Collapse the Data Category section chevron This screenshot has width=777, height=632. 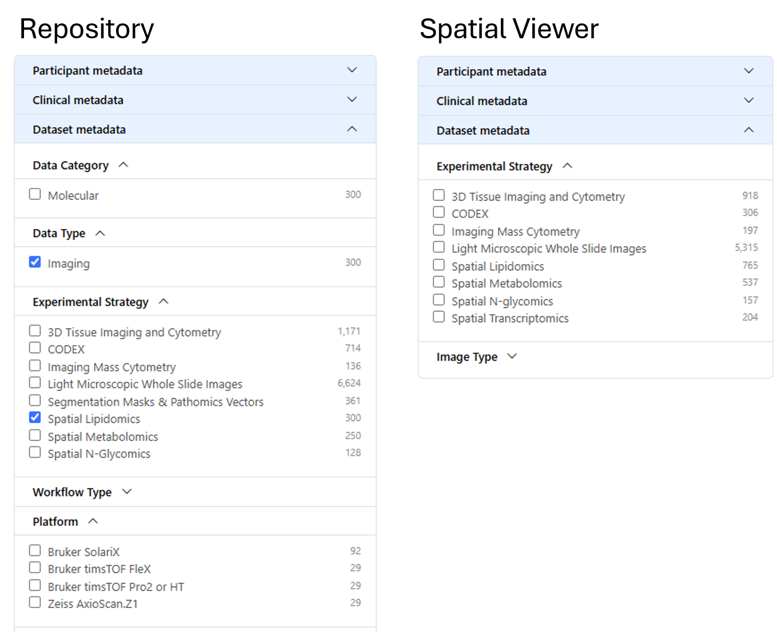click(123, 165)
